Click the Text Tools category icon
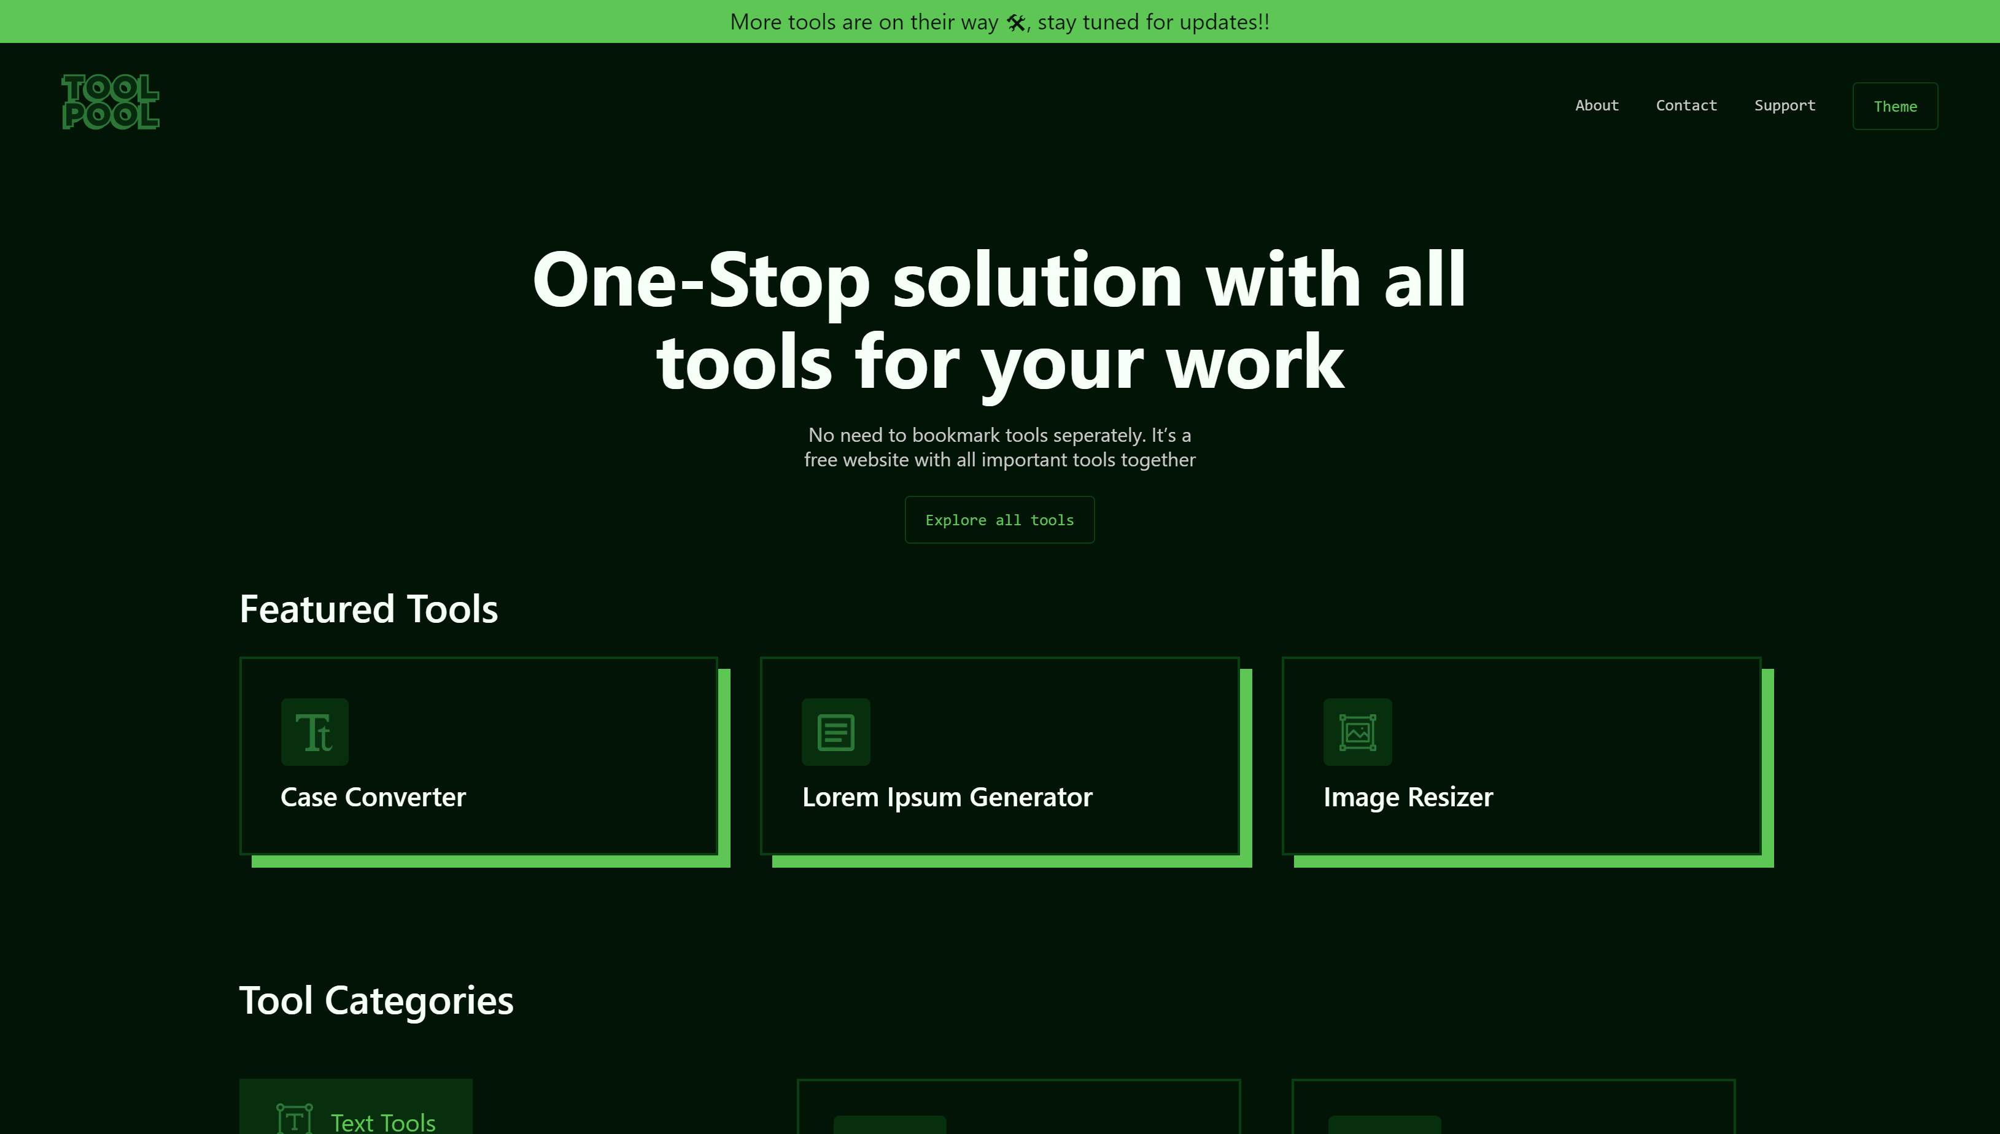2000x1134 pixels. coord(295,1120)
